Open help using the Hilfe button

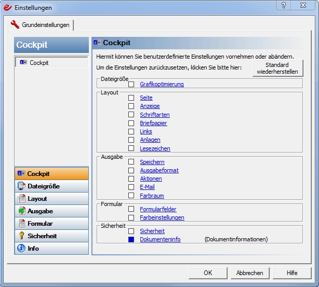click(292, 272)
